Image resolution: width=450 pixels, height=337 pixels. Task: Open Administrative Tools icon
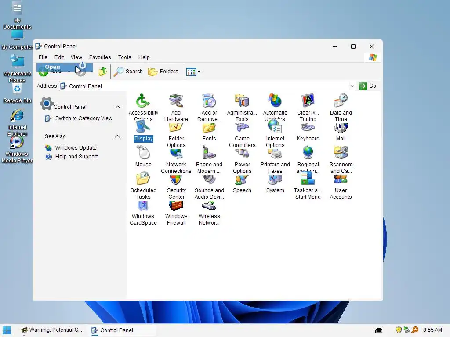pyautogui.click(x=242, y=101)
